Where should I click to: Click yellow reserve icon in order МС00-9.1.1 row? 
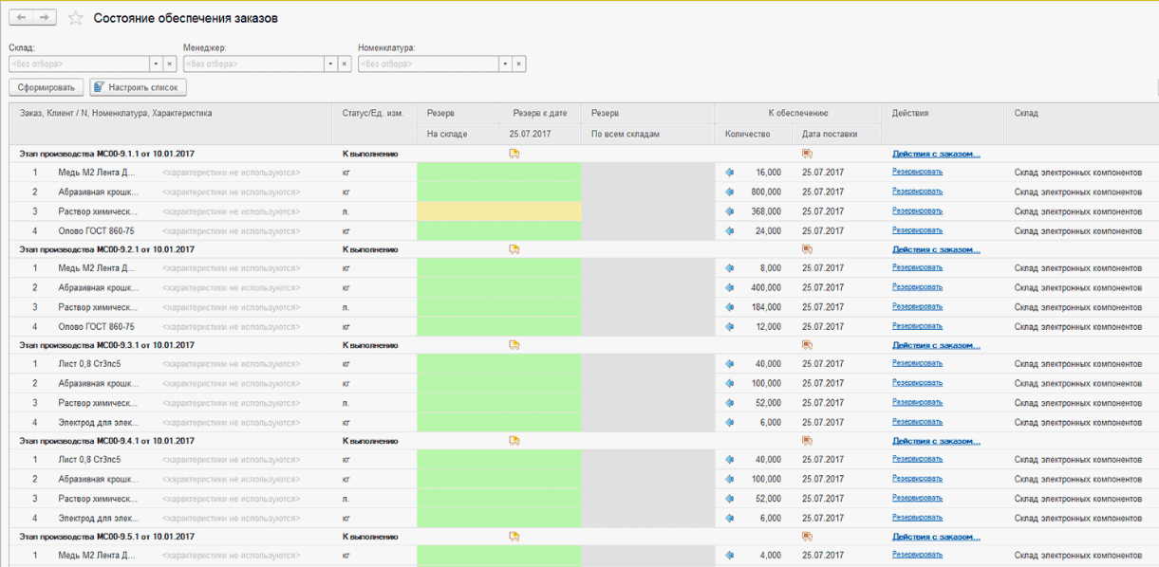pyautogui.click(x=514, y=154)
